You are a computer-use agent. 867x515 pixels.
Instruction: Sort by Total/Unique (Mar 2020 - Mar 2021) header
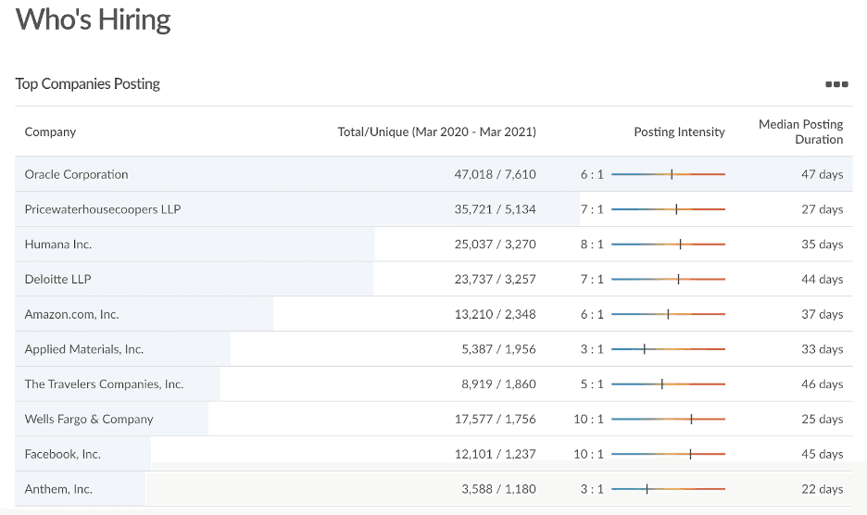(x=437, y=132)
